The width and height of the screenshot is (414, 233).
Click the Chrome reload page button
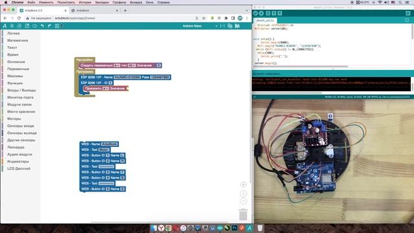coord(19,18)
